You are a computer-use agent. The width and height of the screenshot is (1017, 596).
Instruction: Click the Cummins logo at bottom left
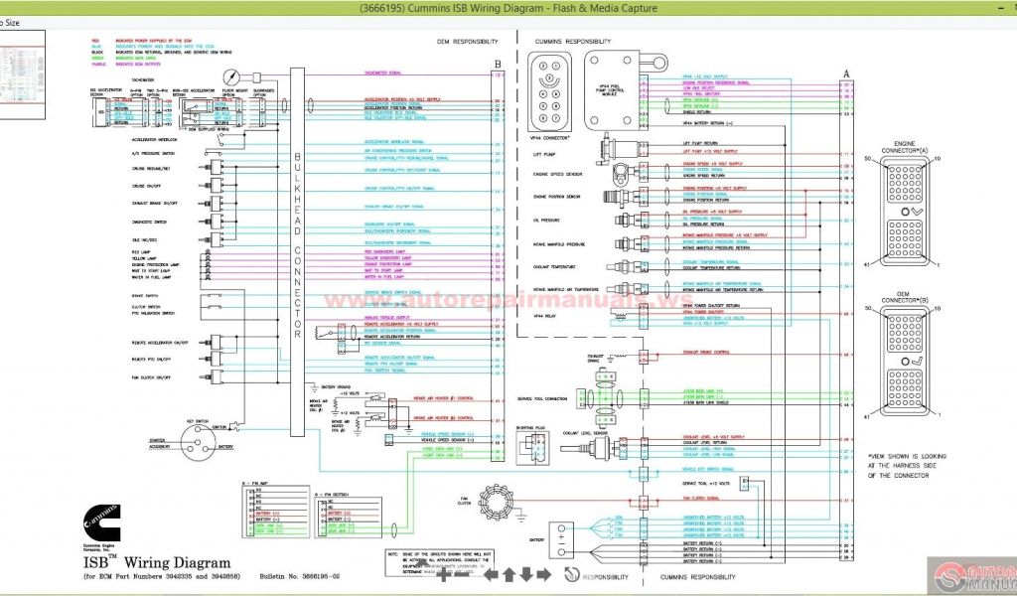point(97,525)
